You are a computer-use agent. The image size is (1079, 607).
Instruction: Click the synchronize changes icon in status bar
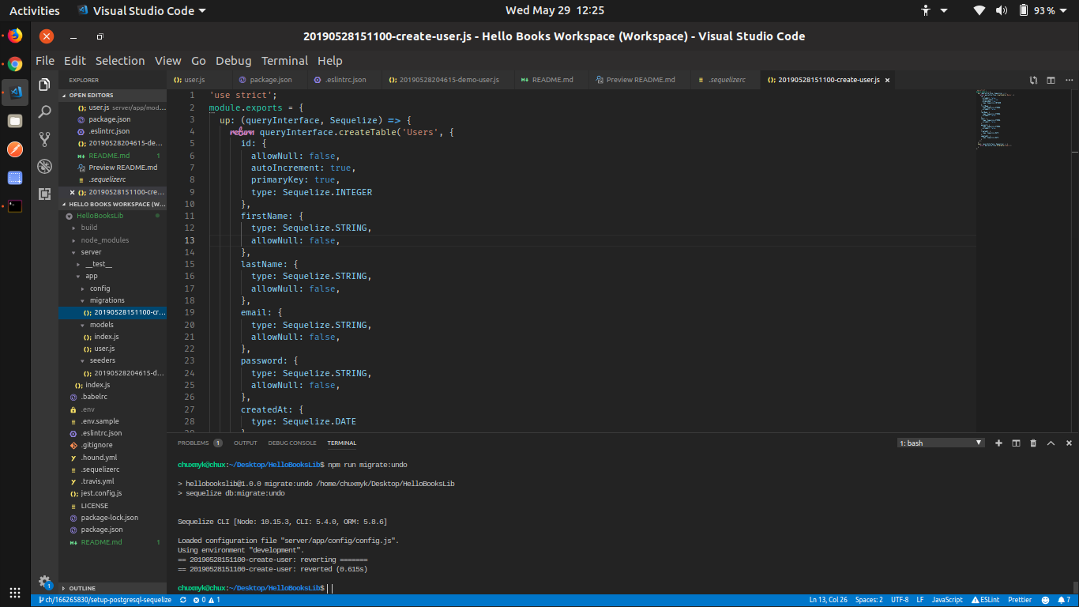click(183, 600)
